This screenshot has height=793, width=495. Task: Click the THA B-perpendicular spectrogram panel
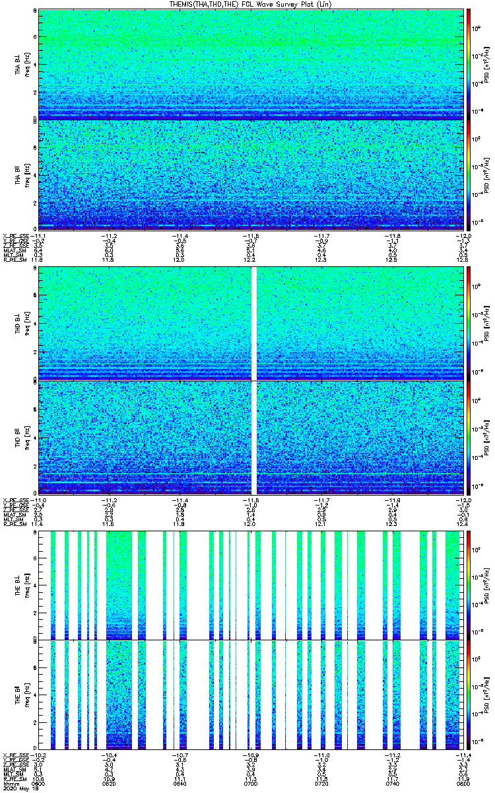coord(251,64)
